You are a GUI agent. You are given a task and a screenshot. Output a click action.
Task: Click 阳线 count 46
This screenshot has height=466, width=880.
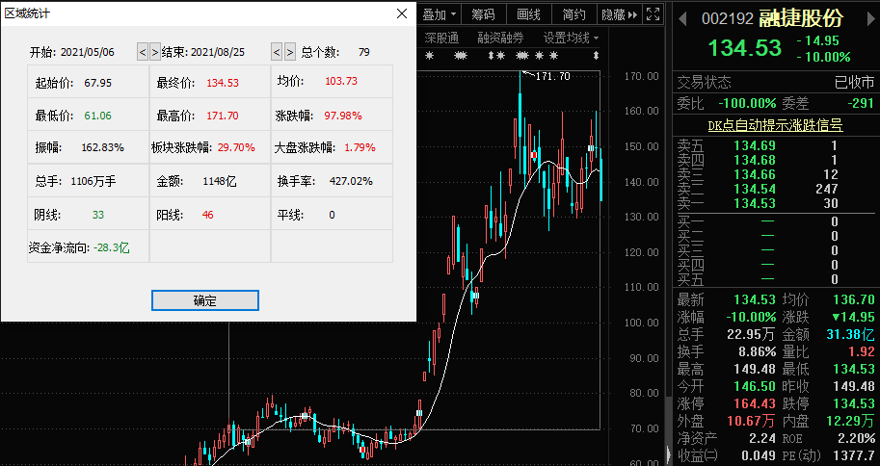(207, 215)
